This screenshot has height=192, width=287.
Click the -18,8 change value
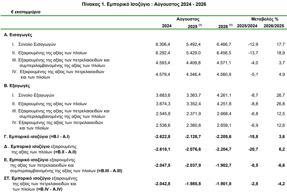[x=253, y=137]
